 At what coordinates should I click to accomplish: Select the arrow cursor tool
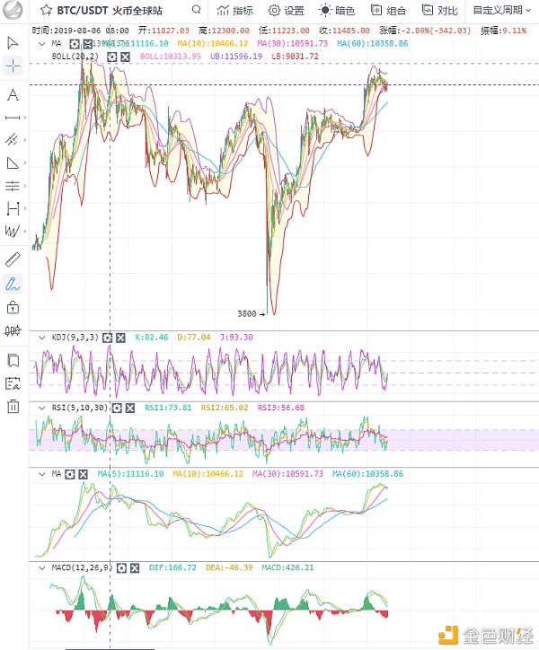pyautogui.click(x=13, y=43)
